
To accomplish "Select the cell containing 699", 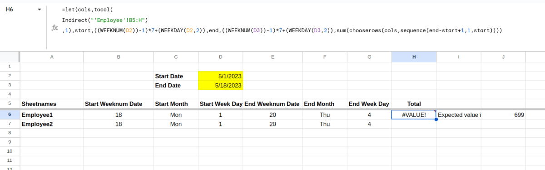I will point(503,115).
